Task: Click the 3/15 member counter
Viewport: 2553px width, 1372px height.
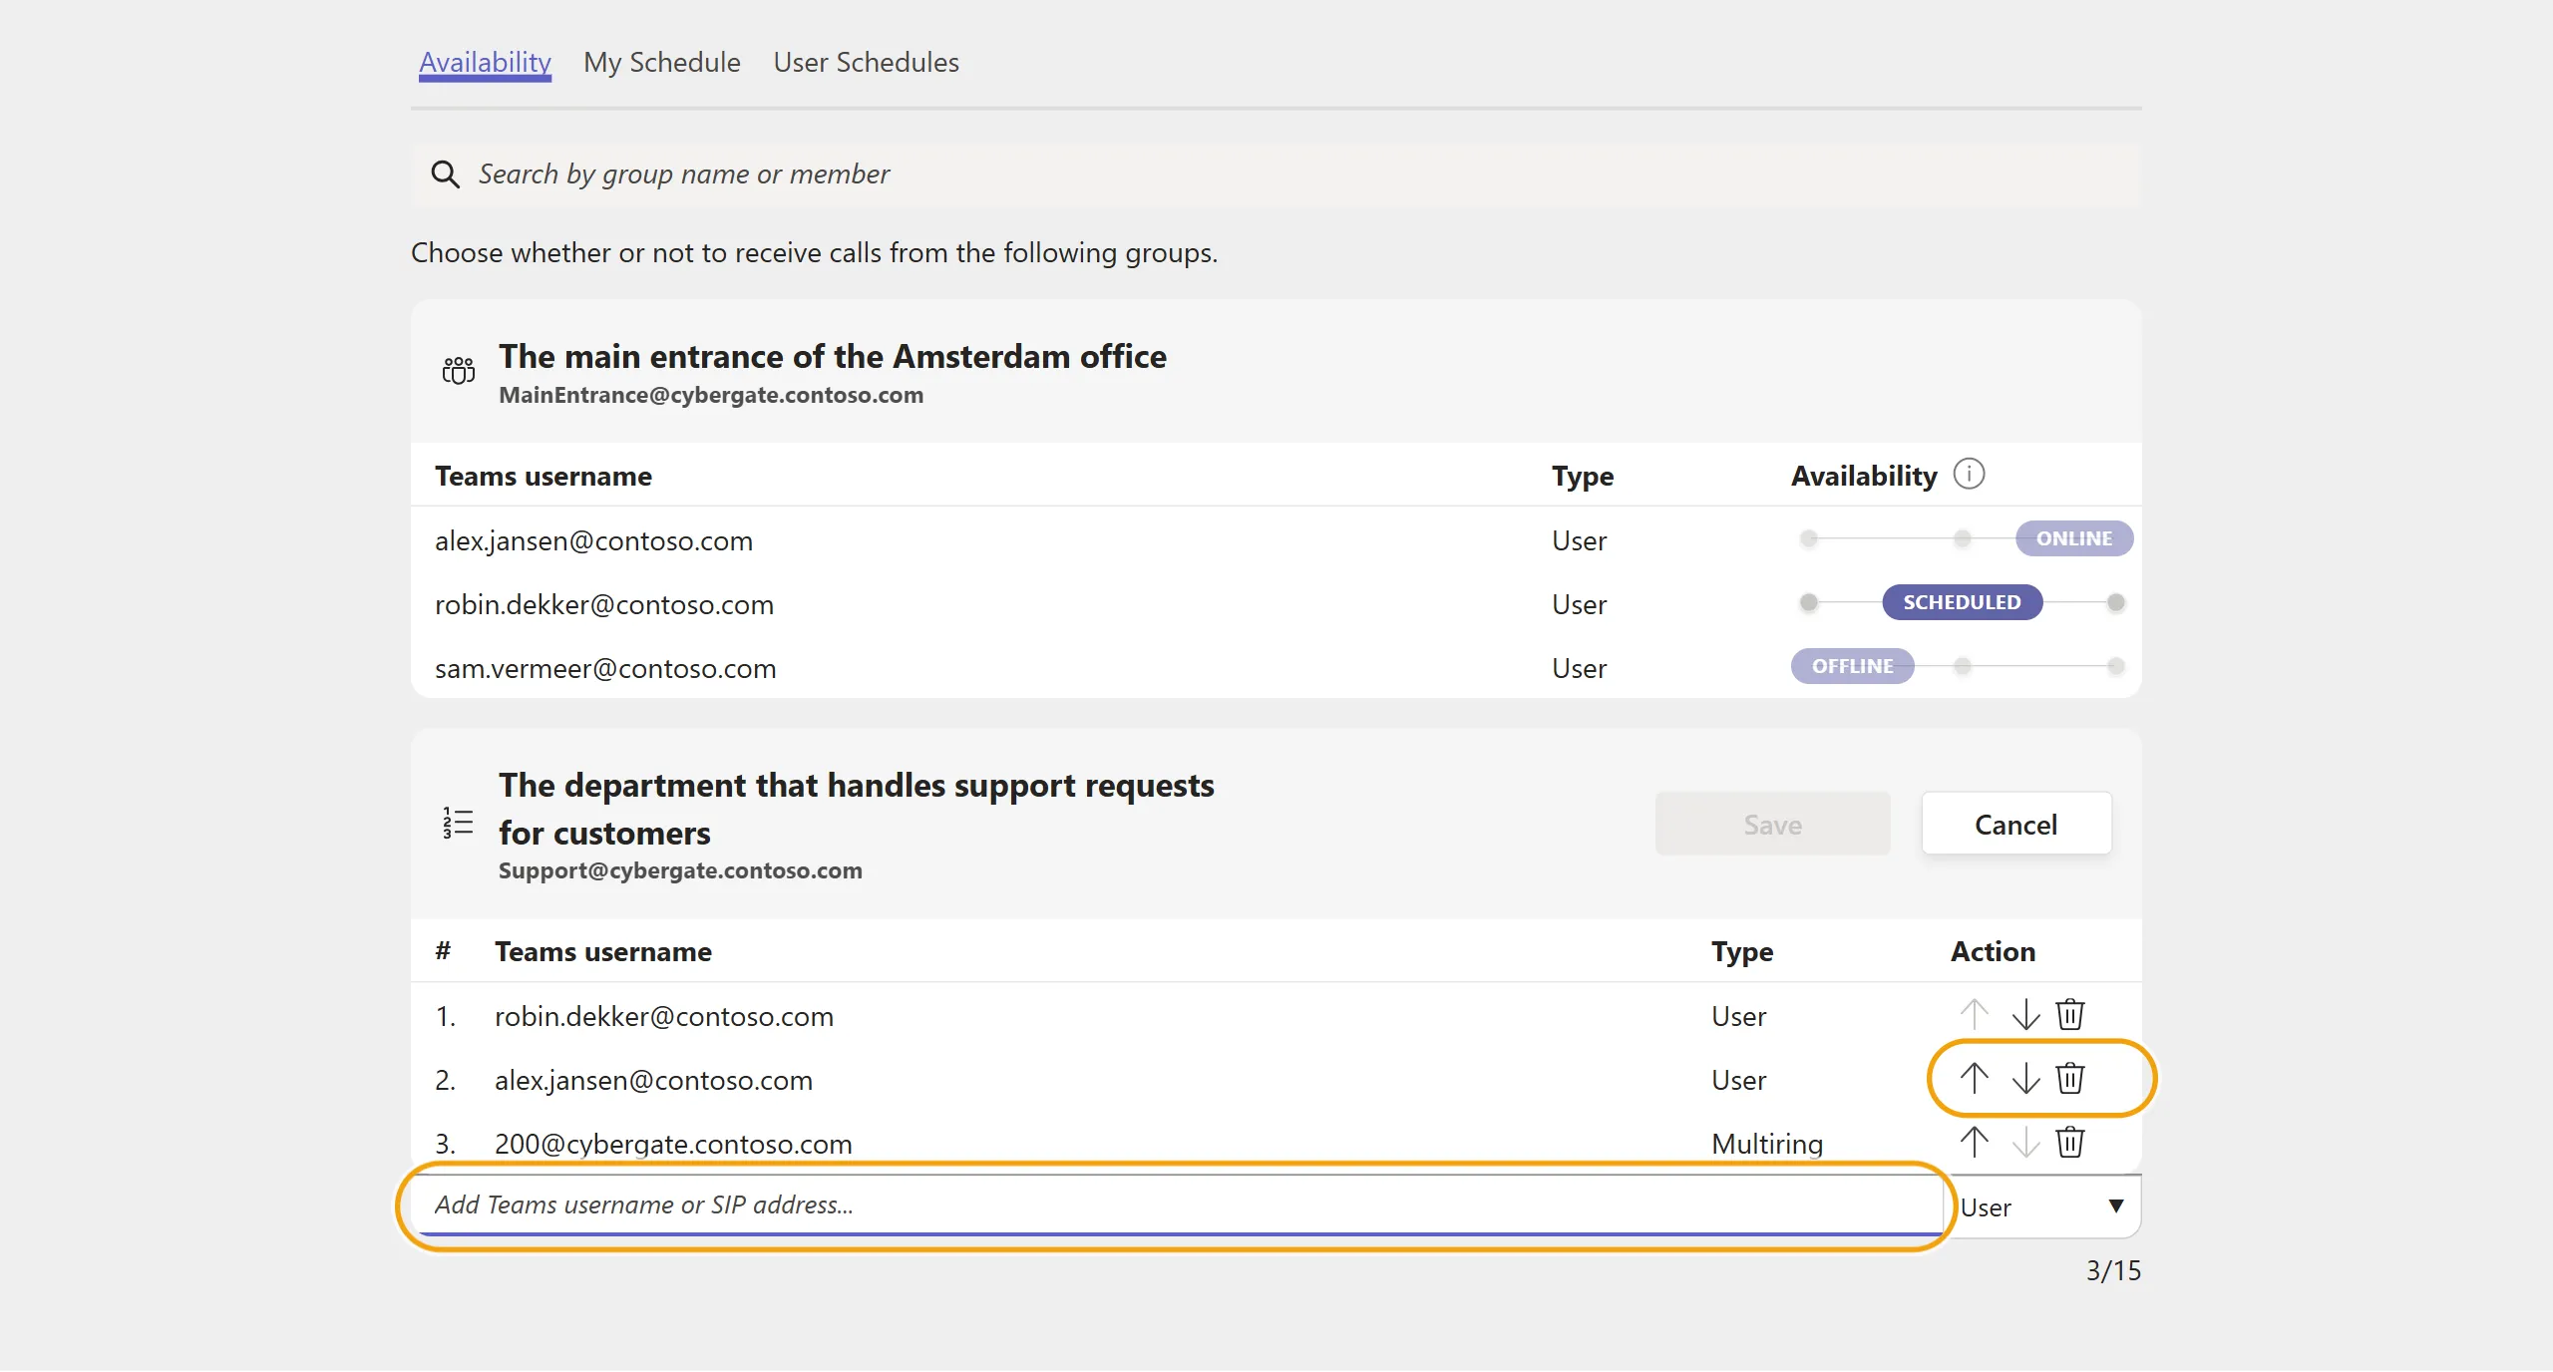Action: click(x=2113, y=1270)
